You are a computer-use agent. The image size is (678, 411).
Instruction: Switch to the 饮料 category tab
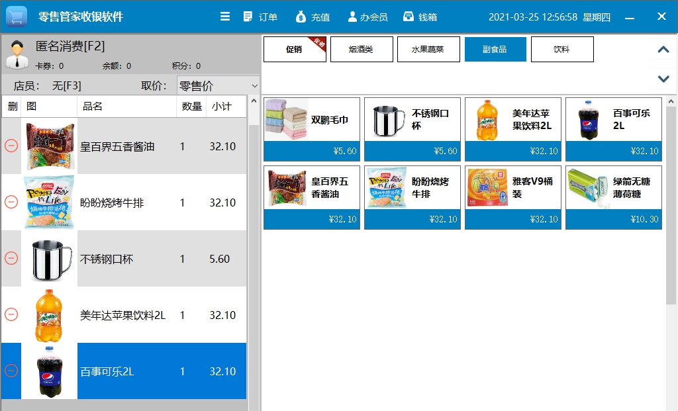562,49
